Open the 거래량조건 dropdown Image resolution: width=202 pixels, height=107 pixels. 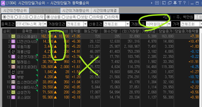[x=85, y=24]
